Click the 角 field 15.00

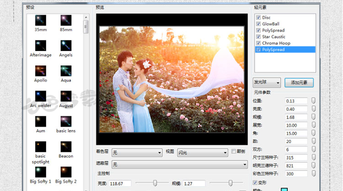[296, 134]
